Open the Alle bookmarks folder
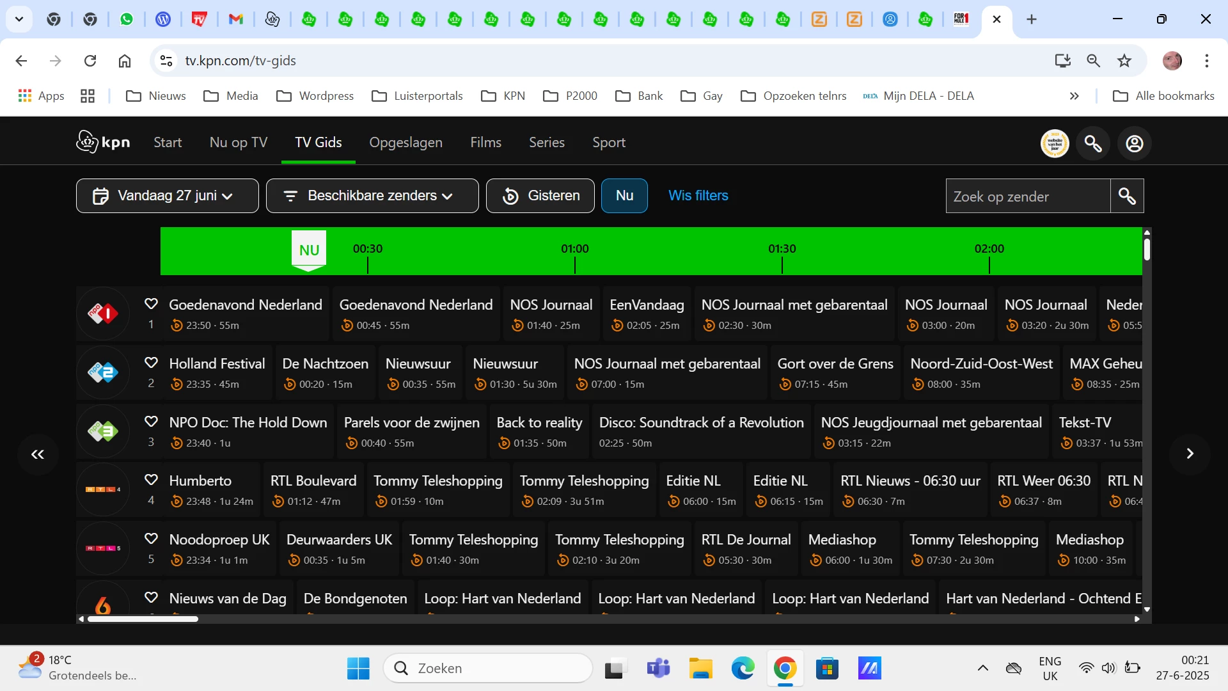Screen dimensions: 1228x691 [x=1163, y=96]
